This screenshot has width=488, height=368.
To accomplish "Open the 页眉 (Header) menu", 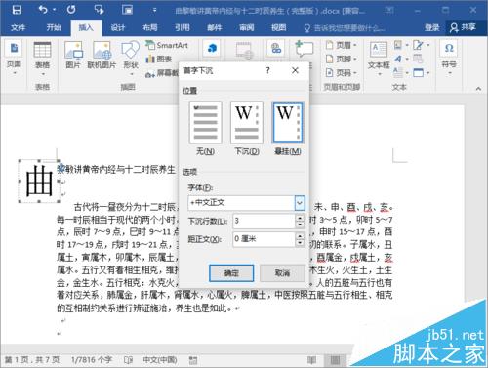I will [341, 45].
